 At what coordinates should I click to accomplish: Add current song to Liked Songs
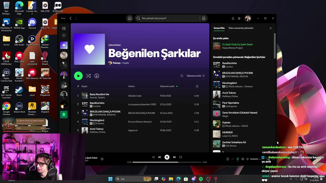click(102, 159)
